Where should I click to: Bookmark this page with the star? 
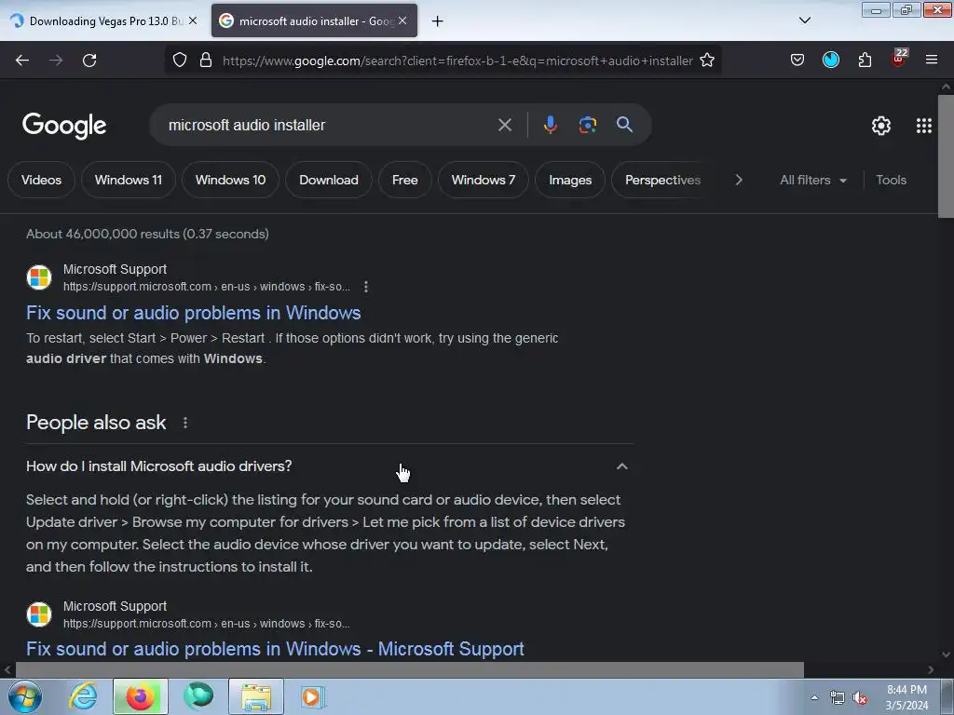707,61
